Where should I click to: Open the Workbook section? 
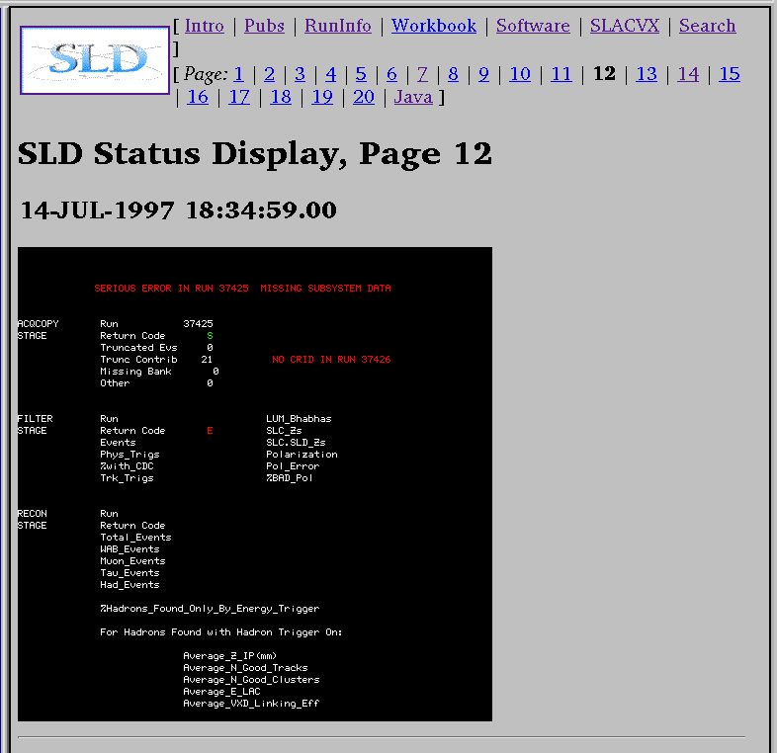pos(433,26)
